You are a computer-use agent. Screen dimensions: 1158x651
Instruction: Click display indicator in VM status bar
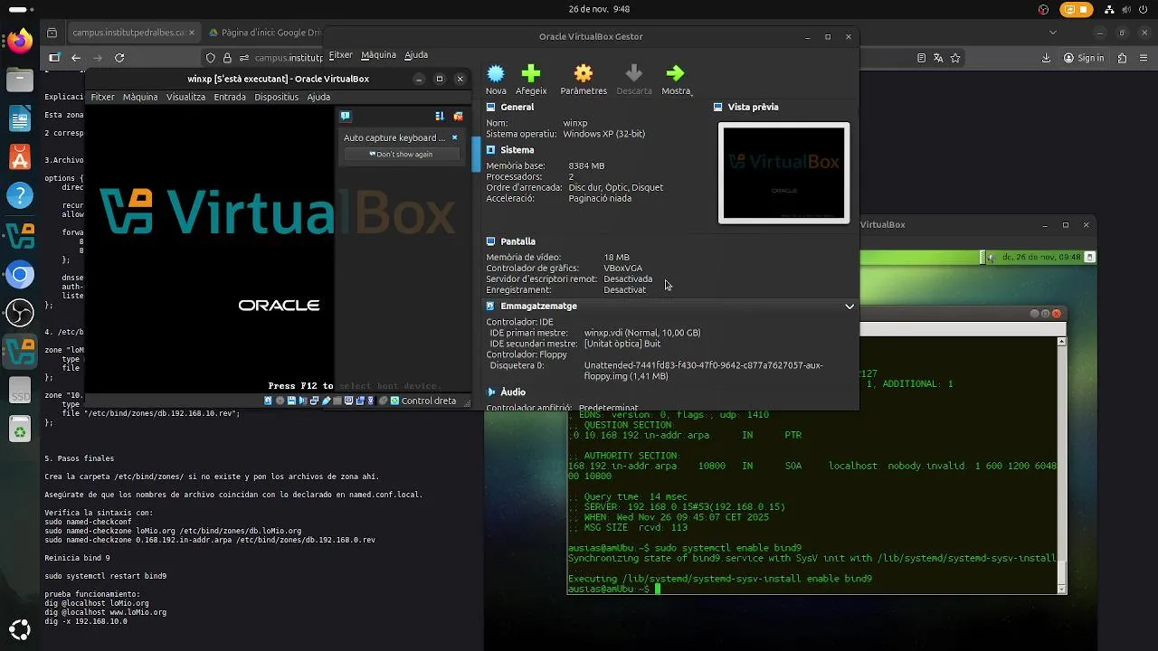(348, 401)
